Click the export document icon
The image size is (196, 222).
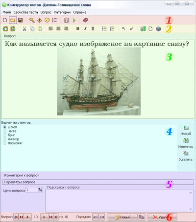(13, 29)
